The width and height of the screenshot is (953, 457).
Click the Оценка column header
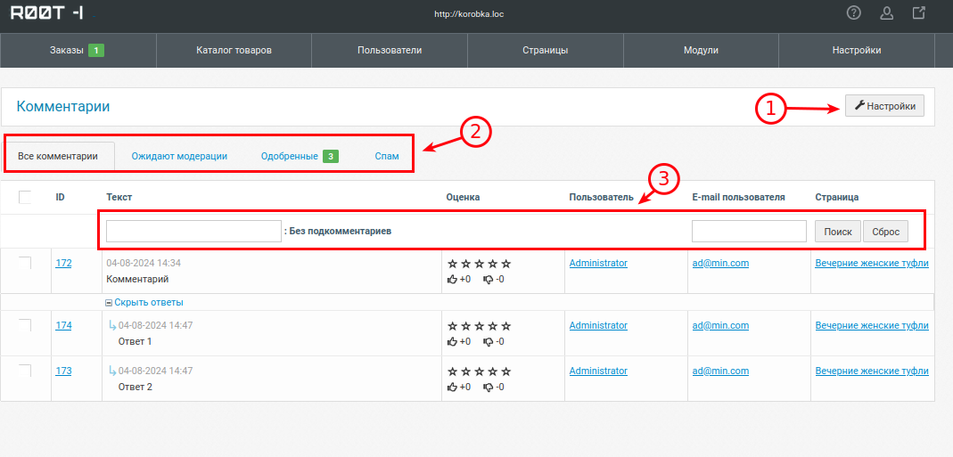[464, 197]
